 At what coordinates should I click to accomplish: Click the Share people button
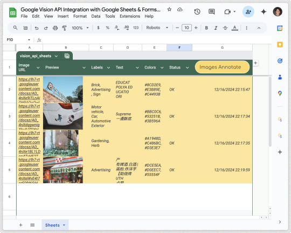[x=248, y=12]
